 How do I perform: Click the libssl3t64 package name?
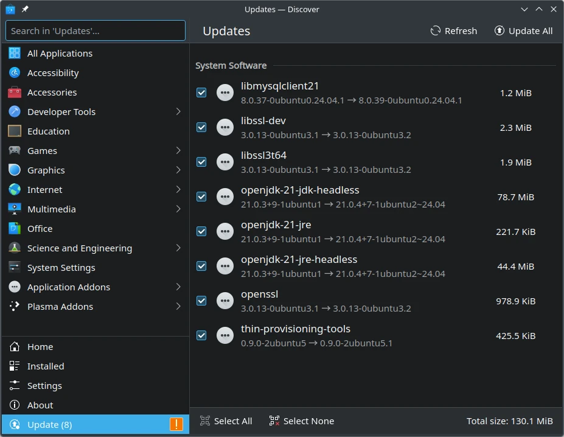pos(263,155)
